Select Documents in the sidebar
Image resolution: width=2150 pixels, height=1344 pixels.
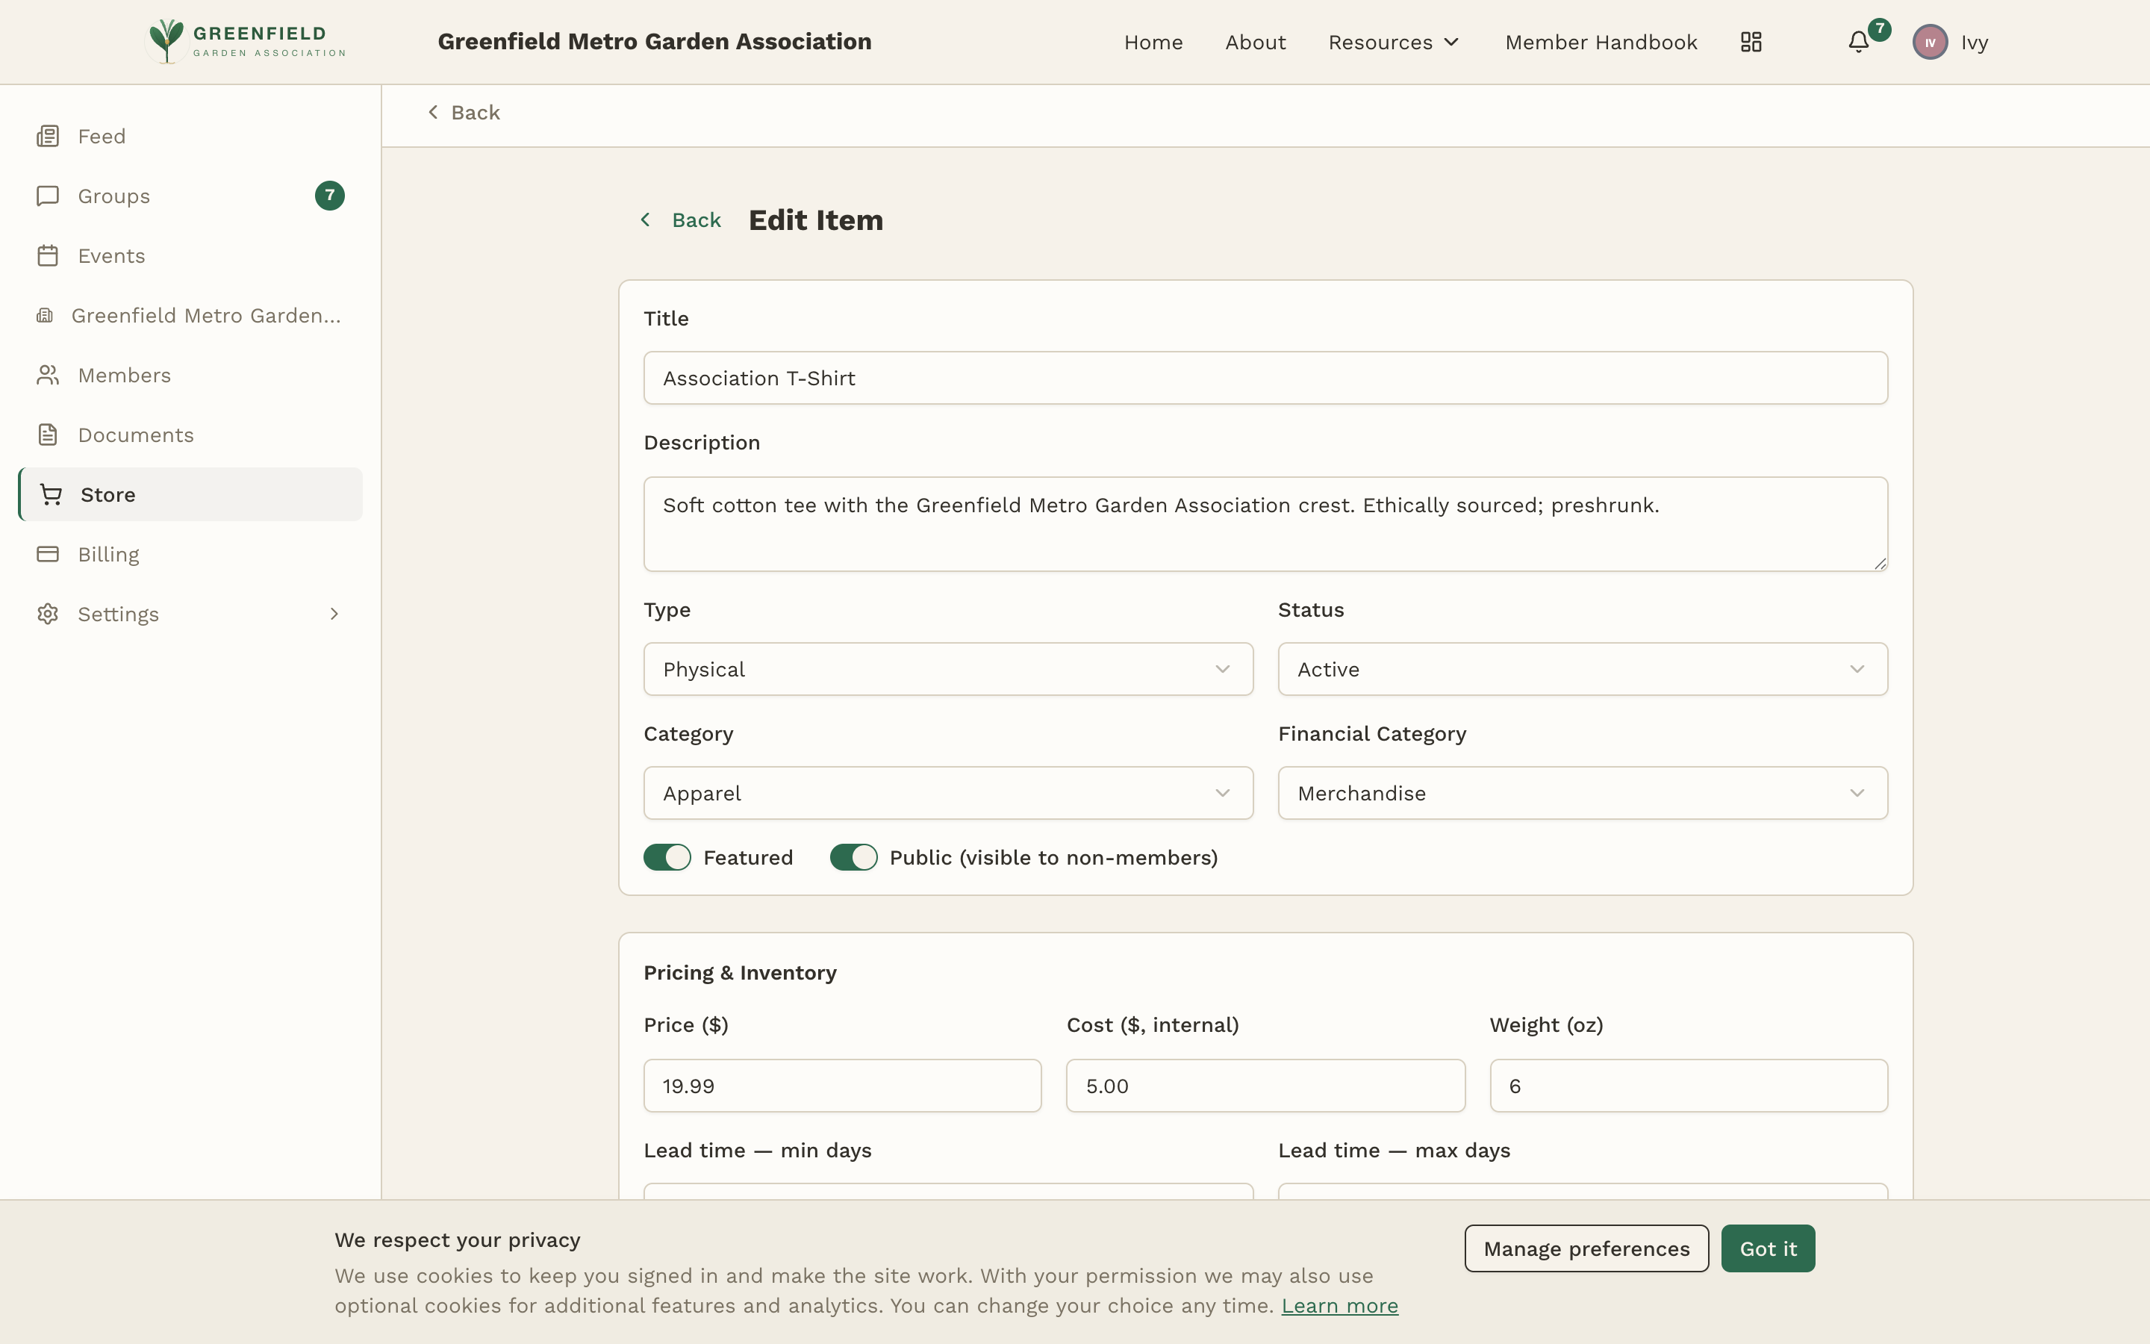click(190, 435)
